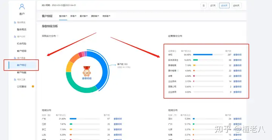
Task: Click the L0 medal badge icon
Action: pyautogui.click(x=87, y=71)
